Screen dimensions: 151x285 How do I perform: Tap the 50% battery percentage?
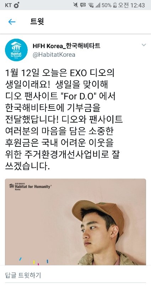click(x=106, y=5)
